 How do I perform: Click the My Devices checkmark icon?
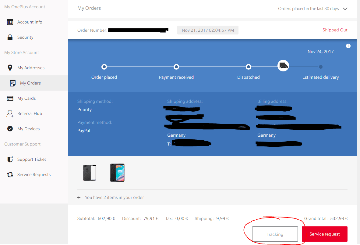[x=10, y=129]
